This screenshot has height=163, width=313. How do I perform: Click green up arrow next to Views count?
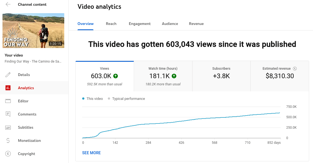(116, 76)
